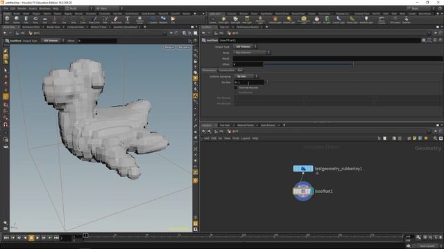Image resolution: width=444 pixels, height=249 pixels.
Task: Open the Material Palette tab
Action: (x=246, y=125)
